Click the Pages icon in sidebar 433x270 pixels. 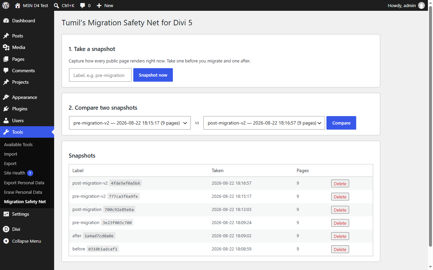click(x=6, y=59)
